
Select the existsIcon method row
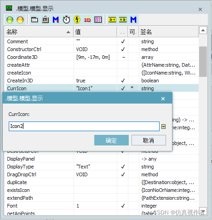[102, 190]
